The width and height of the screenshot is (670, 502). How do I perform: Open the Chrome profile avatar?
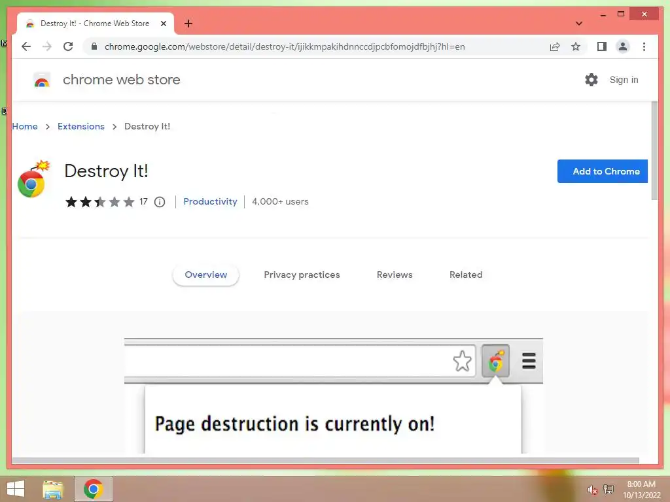623,46
